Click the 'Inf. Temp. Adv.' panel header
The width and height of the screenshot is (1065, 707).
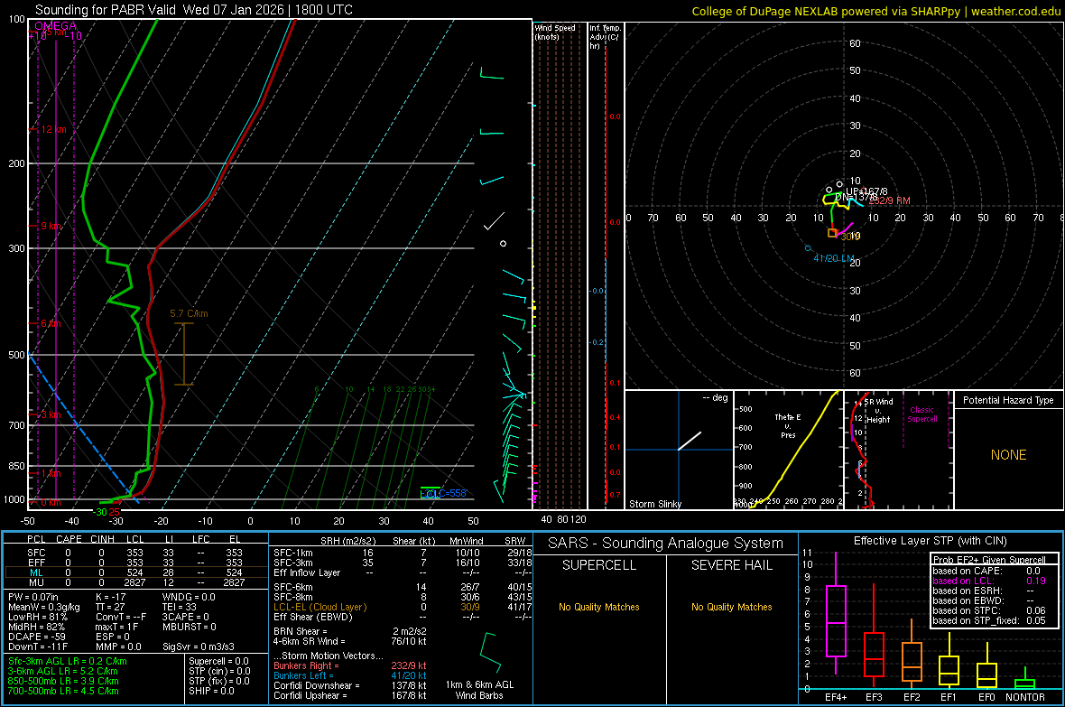[x=605, y=37]
